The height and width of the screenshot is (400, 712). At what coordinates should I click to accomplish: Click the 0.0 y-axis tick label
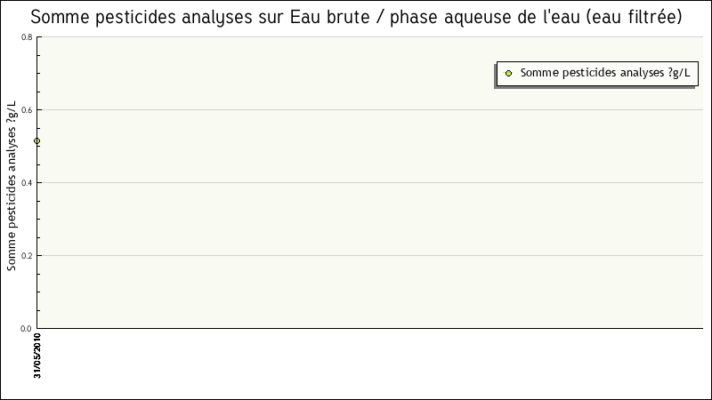tap(26, 329)
